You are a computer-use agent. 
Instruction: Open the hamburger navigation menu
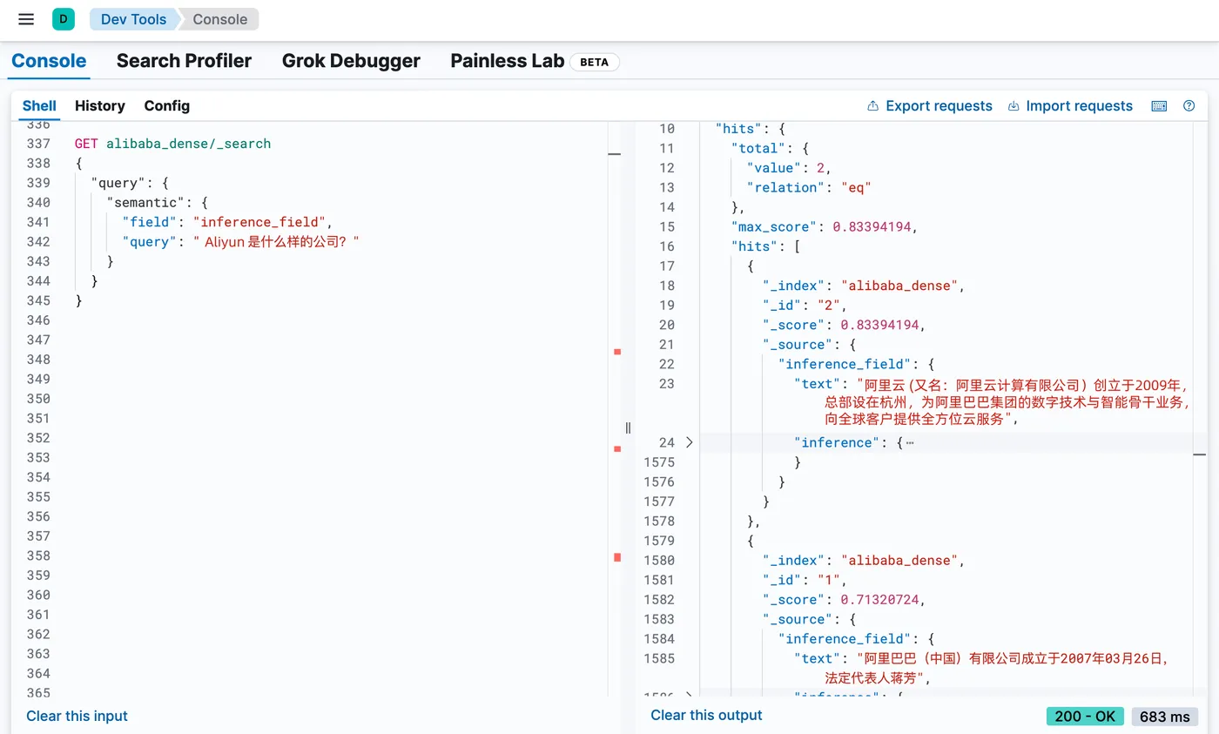point(26,19)
